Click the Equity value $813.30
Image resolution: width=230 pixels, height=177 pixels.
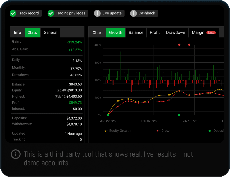[75, 90]
